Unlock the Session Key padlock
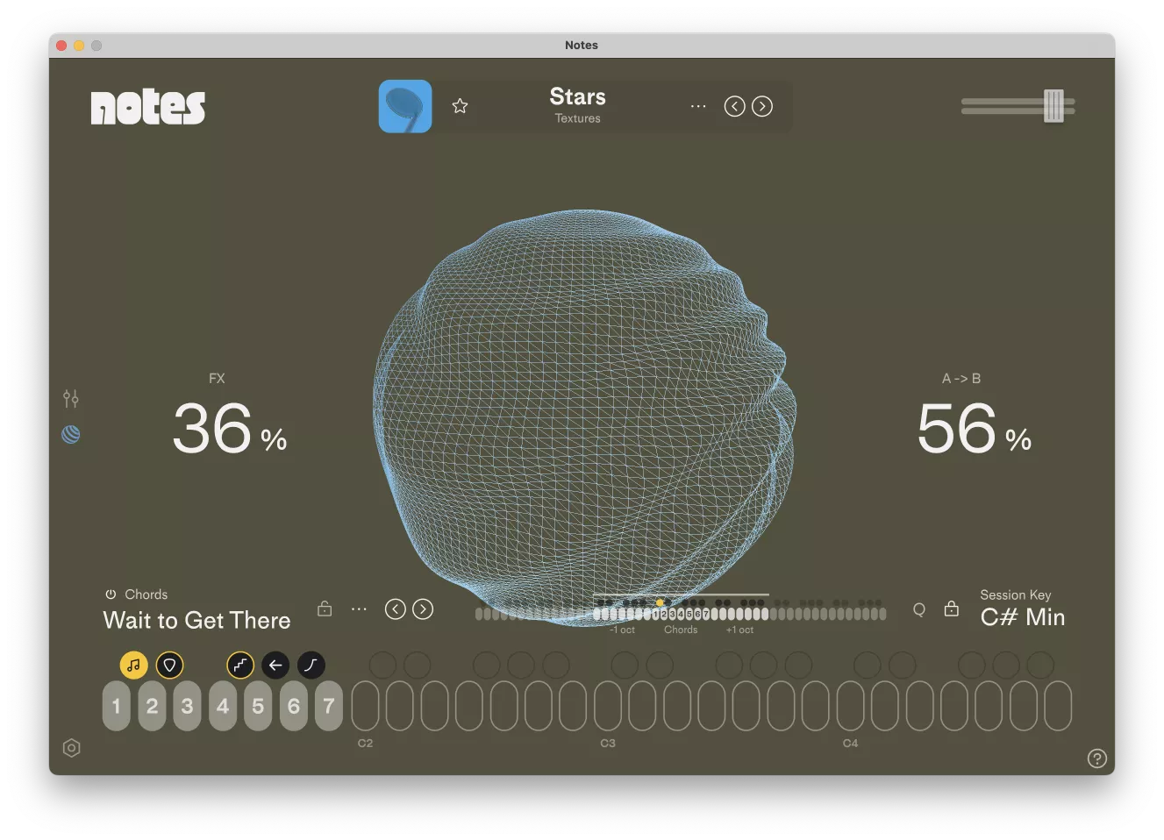Image resolution: width=1164 pixels, height=840 pixels. 951,609
